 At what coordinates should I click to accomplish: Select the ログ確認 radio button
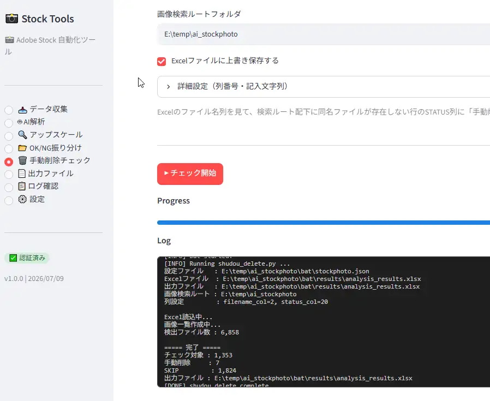point(9,187)
